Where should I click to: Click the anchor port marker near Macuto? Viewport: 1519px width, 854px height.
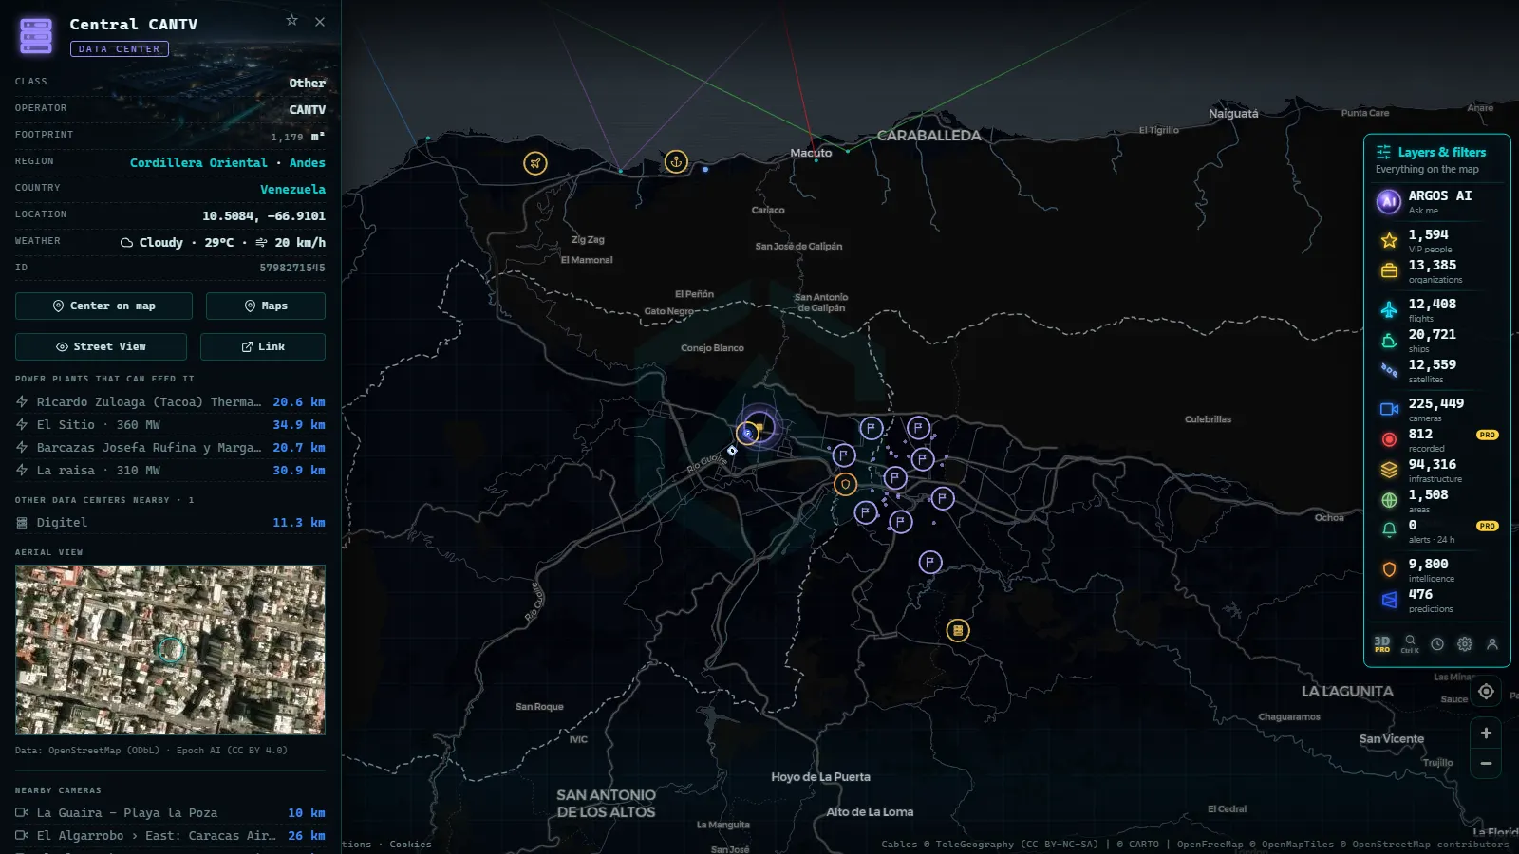click(x=676, y=161)
